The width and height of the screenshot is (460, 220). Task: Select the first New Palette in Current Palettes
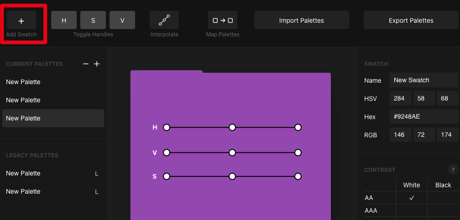[53, 82]
